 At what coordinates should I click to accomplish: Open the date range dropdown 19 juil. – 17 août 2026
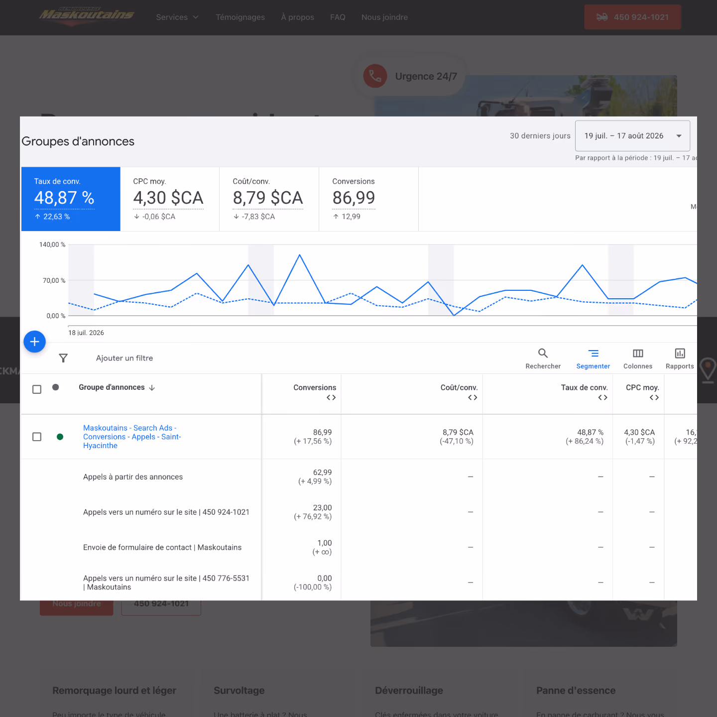point(632,136)
